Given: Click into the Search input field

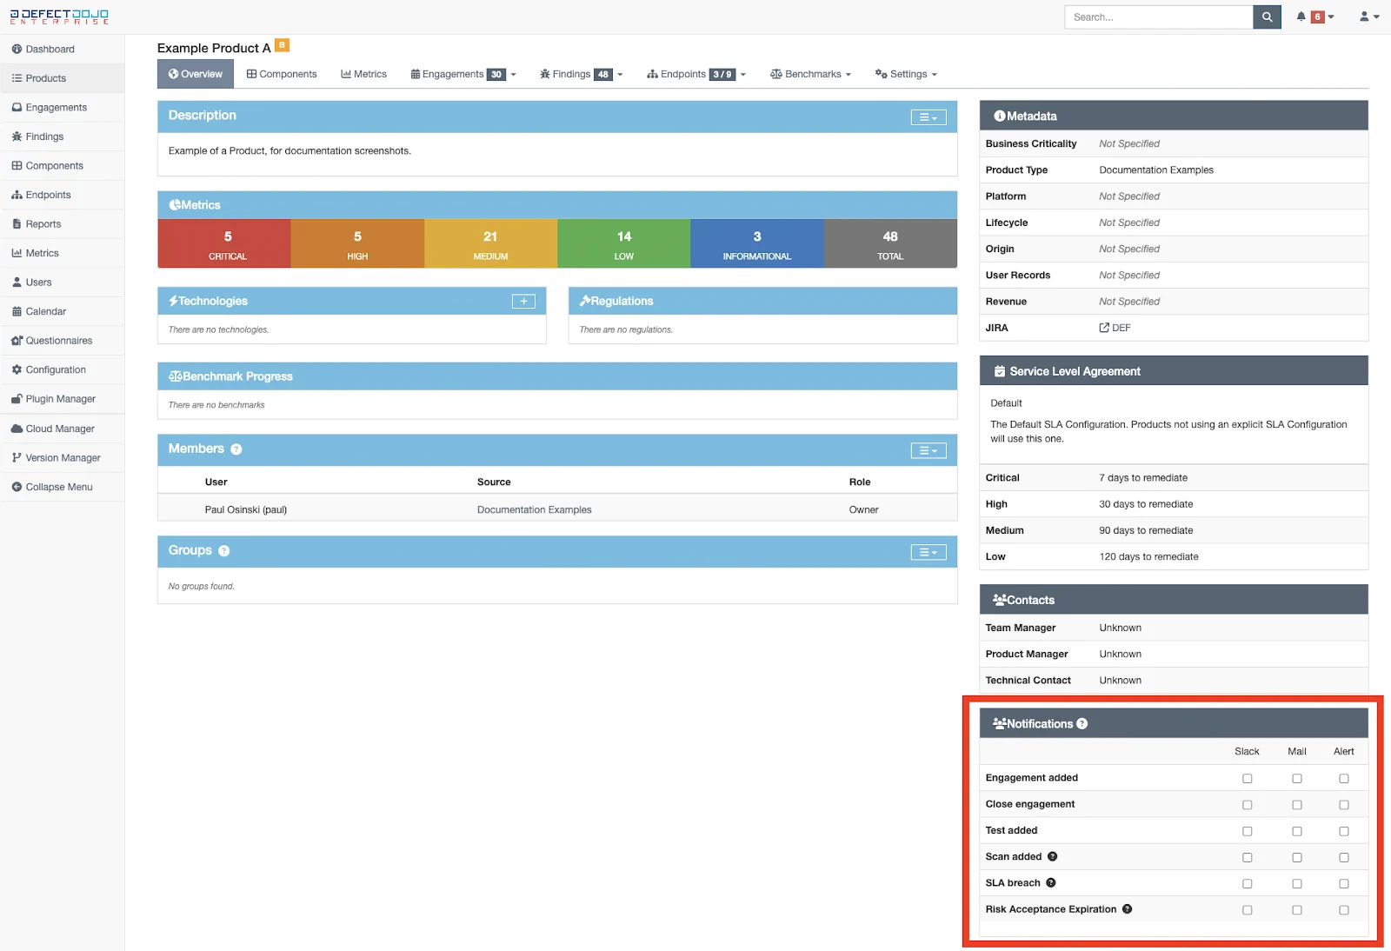Looking at the screenshot, I should [x=1158, y=17].
